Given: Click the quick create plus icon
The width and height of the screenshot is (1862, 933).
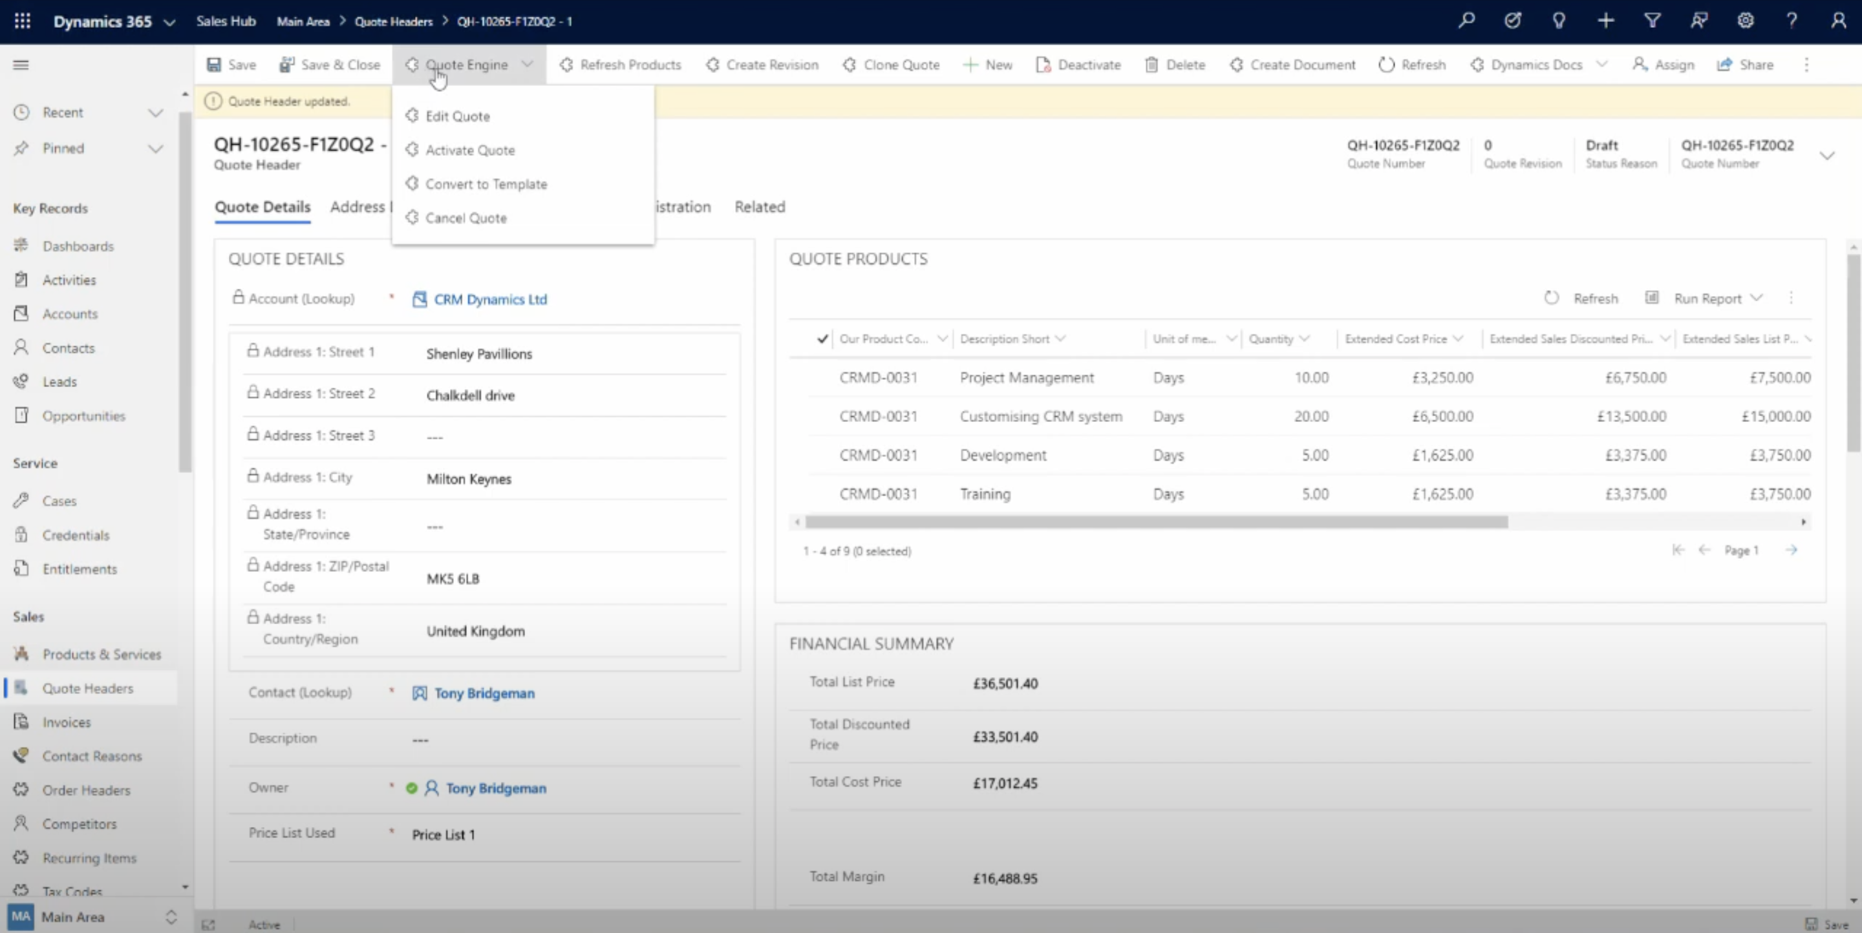Looking at the screenshot, I should [1605, 21].
